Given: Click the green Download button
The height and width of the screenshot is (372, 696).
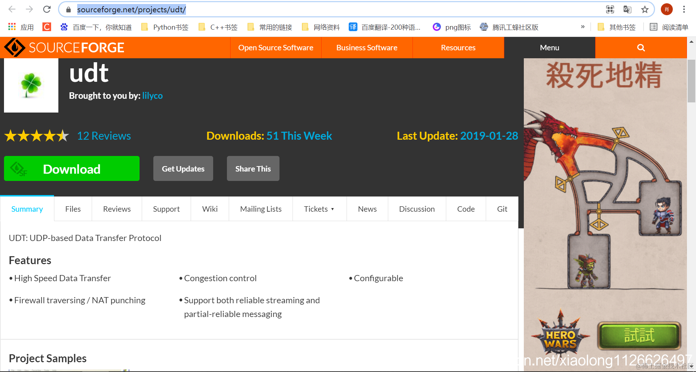Looking at the screenshot, I should pos(72,169).
